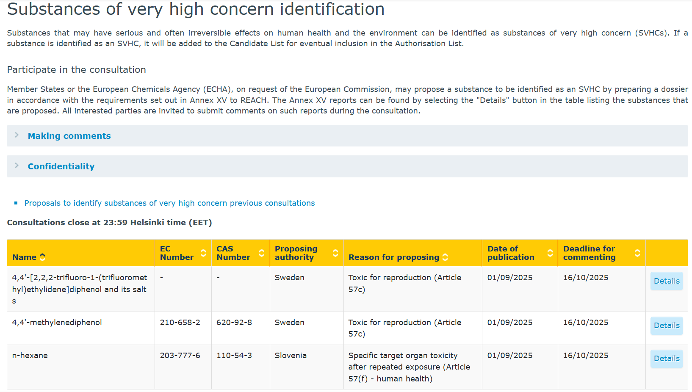View Details for n-hexane
Viewport: 692px width, 392px height.
[x=666, y=359]
